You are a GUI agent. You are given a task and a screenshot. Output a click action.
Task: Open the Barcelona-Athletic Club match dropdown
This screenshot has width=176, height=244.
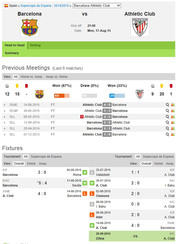(97, 5)
